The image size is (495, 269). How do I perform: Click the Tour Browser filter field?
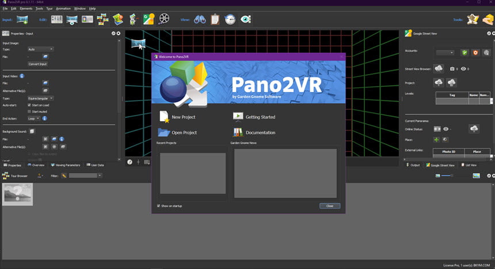[83, 176]
